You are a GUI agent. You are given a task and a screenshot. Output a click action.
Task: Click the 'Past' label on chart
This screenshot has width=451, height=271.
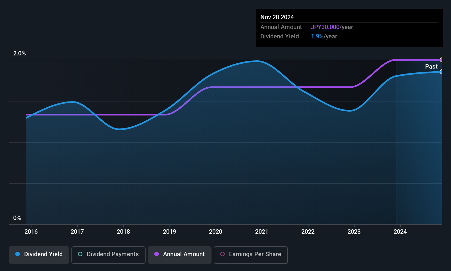(x=431, y=66)
